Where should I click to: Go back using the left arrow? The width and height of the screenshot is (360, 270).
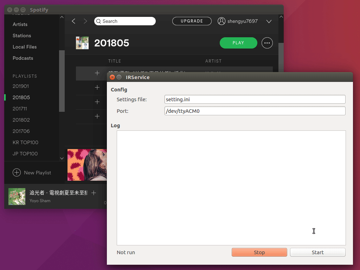pos(73,21)
